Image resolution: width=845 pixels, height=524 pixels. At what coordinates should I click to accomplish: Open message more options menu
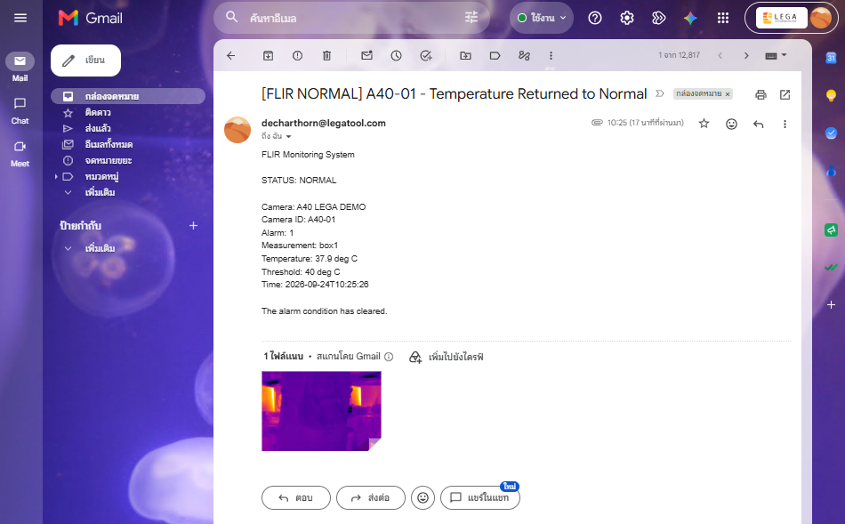tap(785, 124)
